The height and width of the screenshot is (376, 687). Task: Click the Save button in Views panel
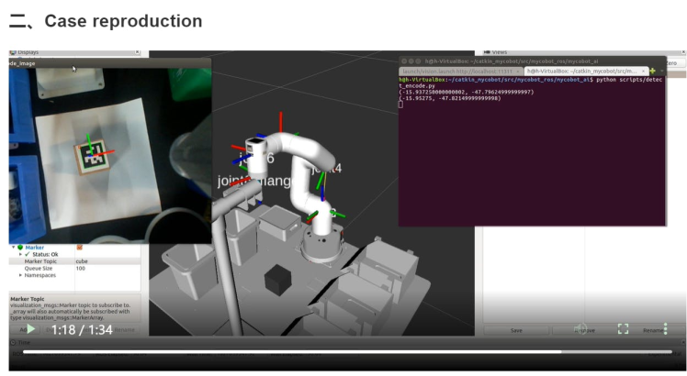[516, 330]
